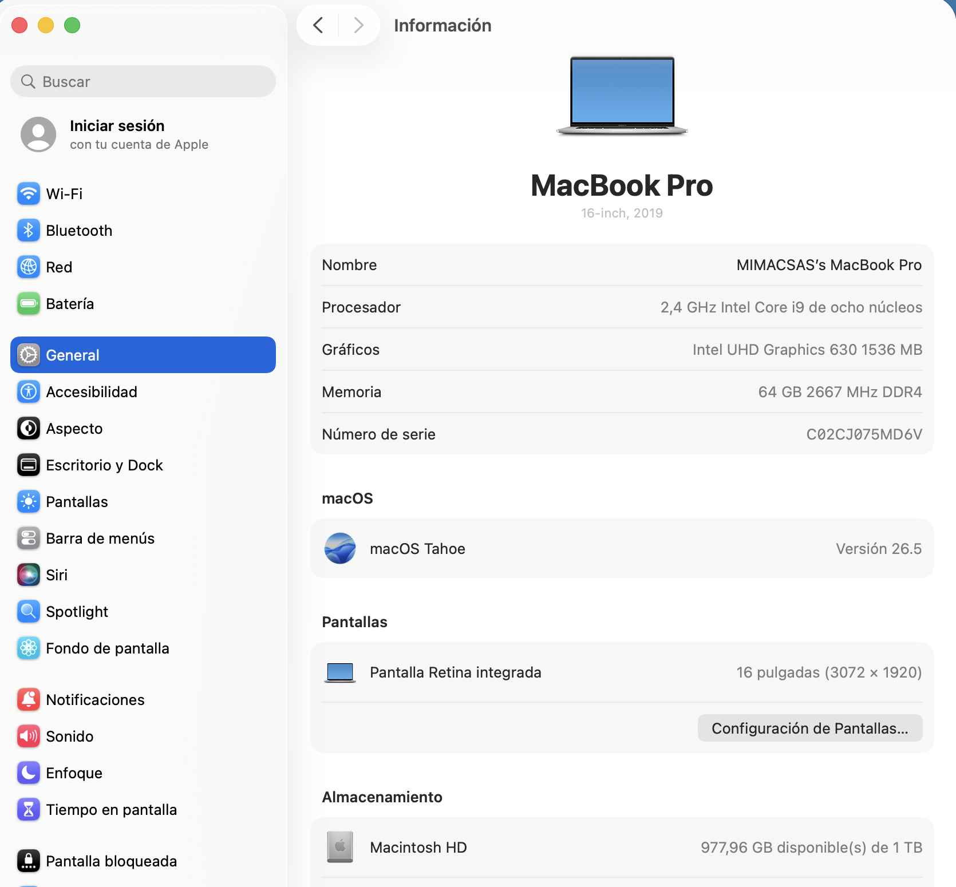Open the Accesibilidad icon
The height and width of the screenshot is (887, 956).
(29, 391)
